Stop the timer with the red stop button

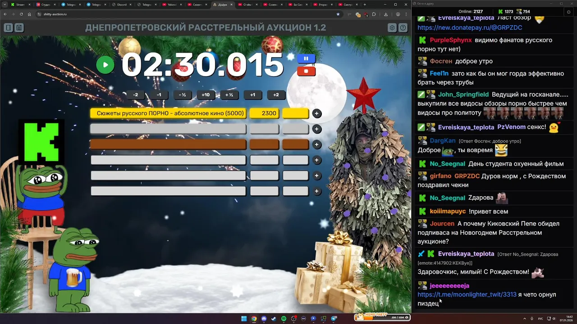point(306,71)
